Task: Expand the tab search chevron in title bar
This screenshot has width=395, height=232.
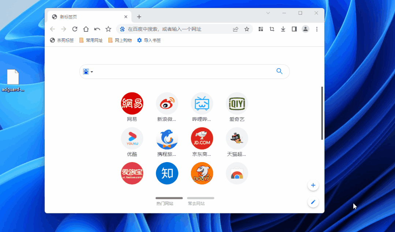Action: coord(268,13)
